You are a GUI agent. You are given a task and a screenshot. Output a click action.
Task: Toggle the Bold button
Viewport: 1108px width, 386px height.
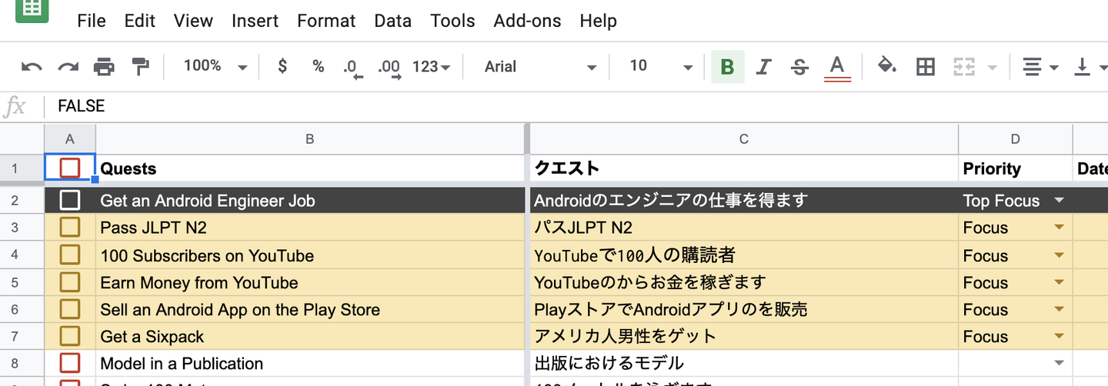pos(727,67)
